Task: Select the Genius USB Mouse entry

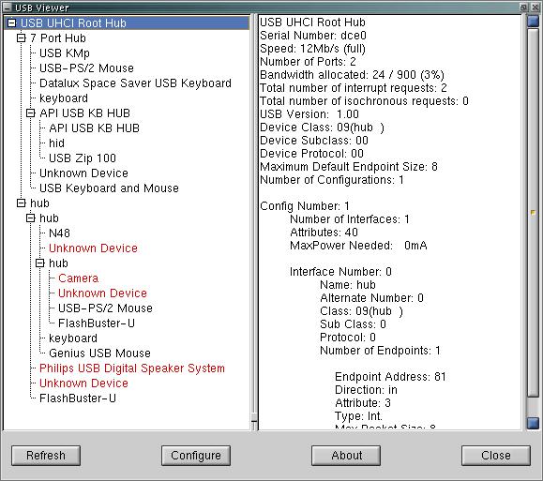Action: point(99,353)
